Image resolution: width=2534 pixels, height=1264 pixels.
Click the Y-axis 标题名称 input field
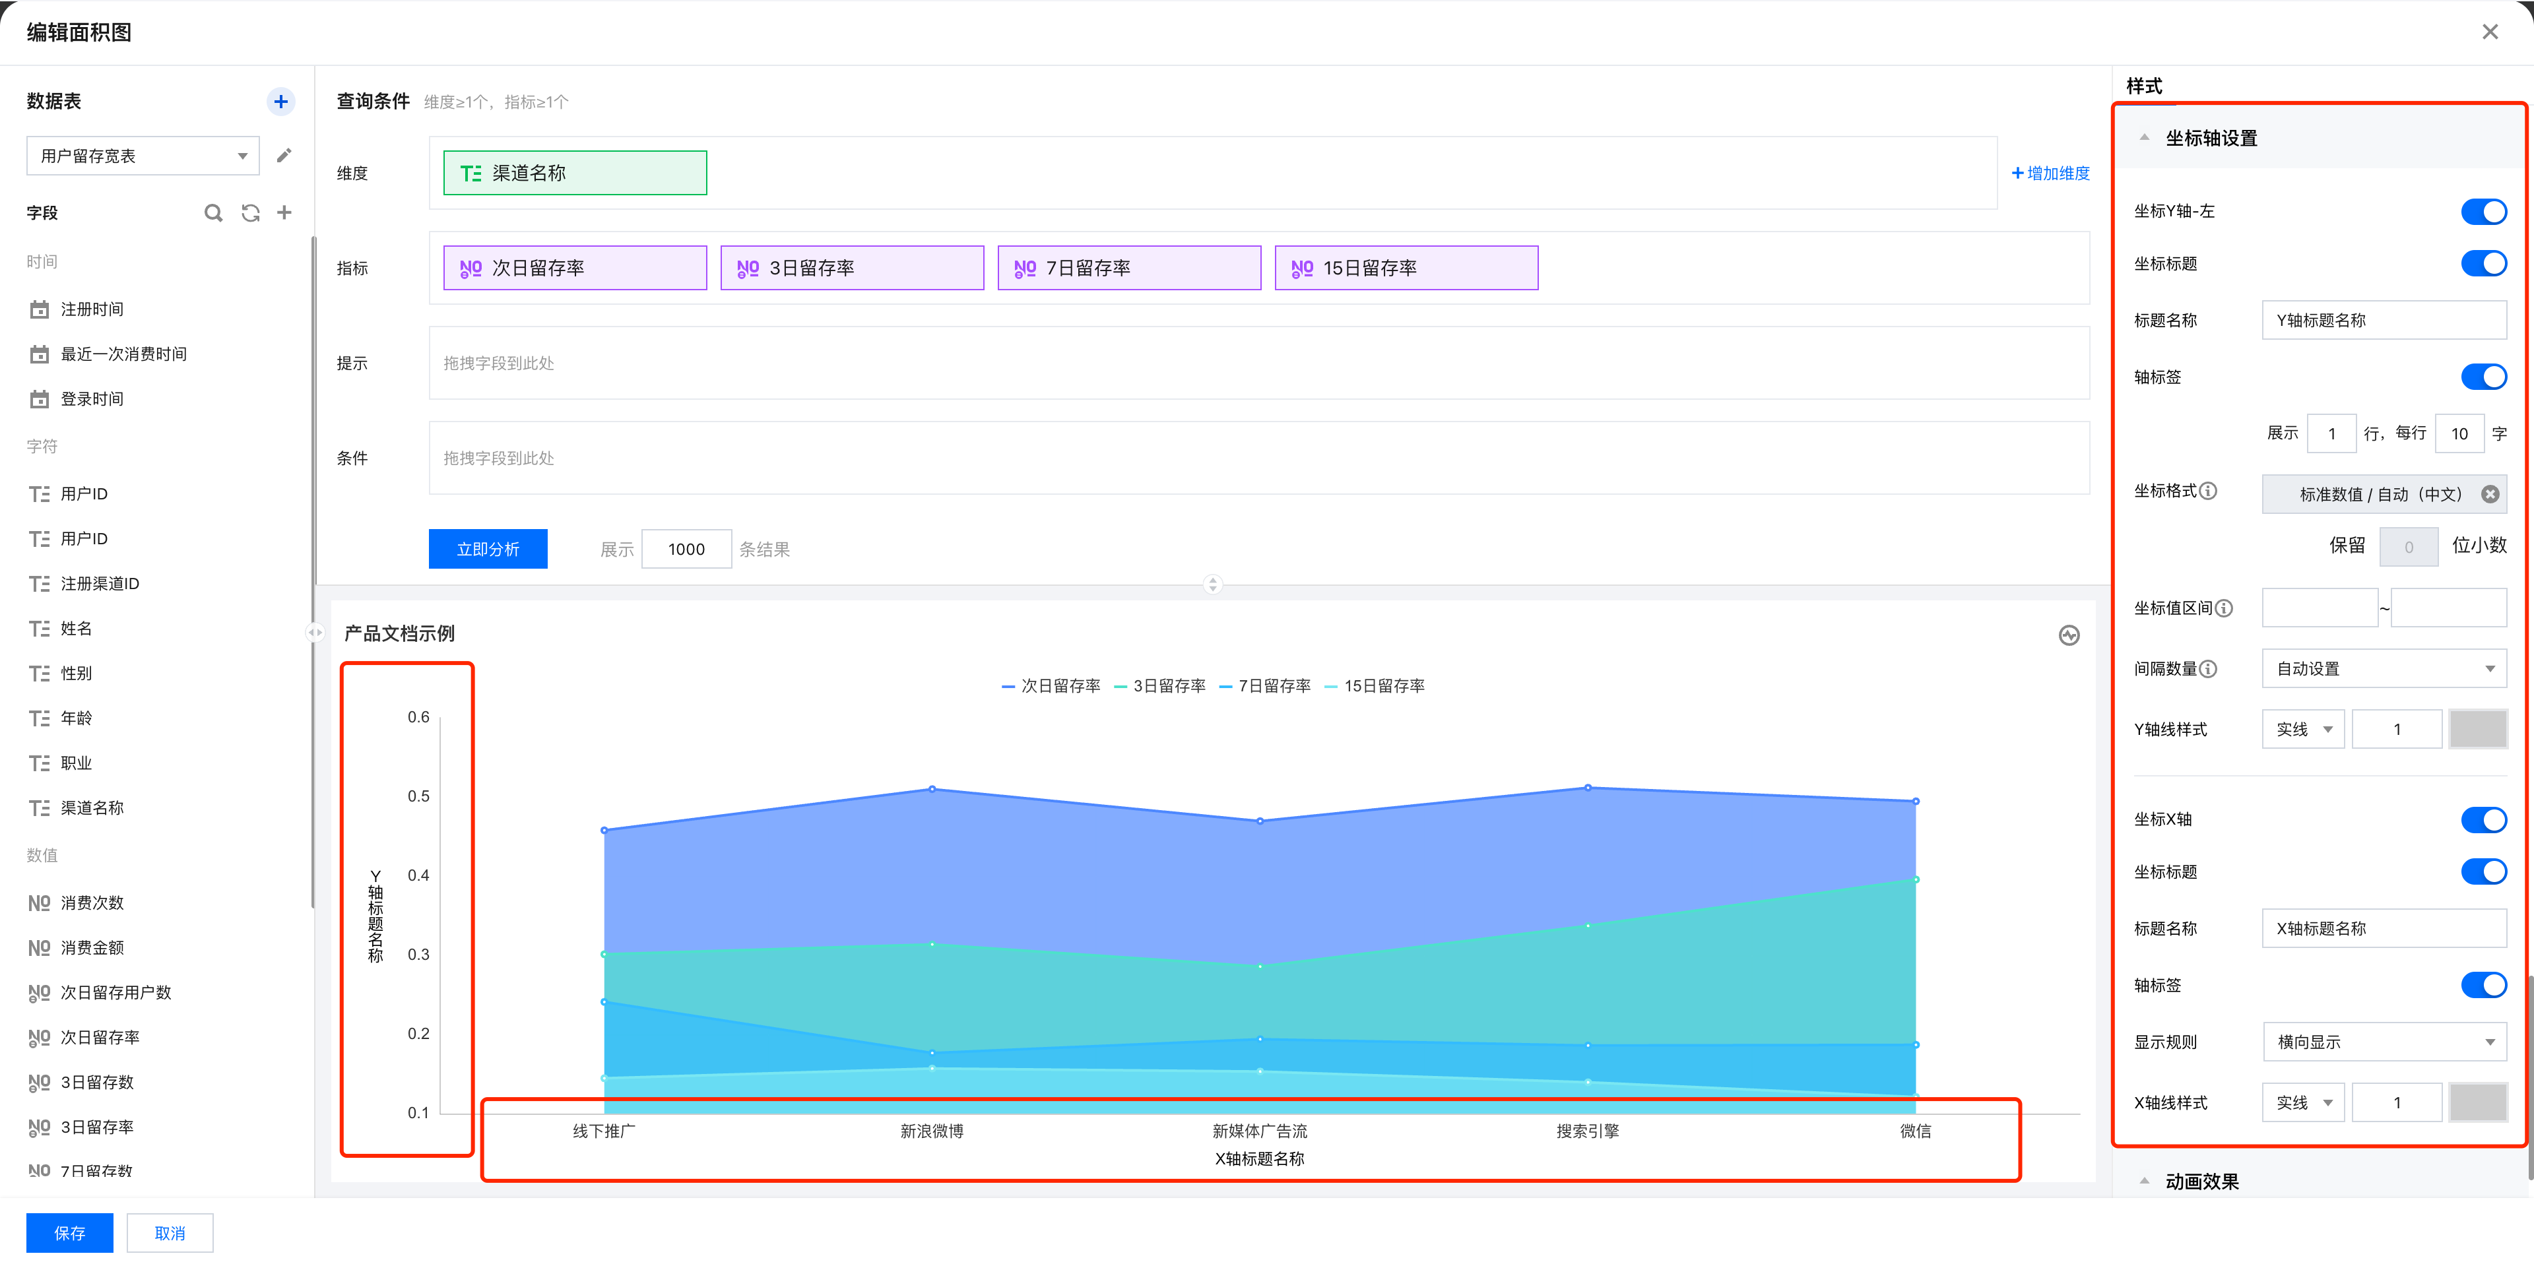2384,321
